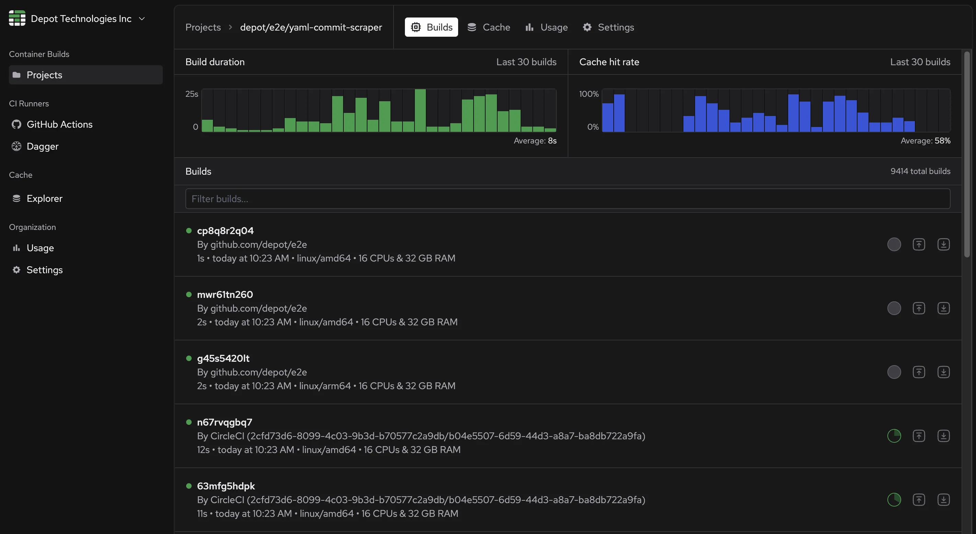This screenshot has height=534, width=976.
Task: Click download icon for build mwr61tn260
Action: [943, 308]
